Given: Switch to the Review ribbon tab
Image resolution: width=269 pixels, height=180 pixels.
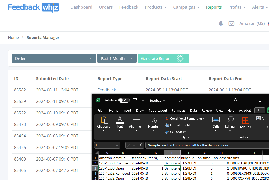Looking at the screenshot, I should point(207,111).
